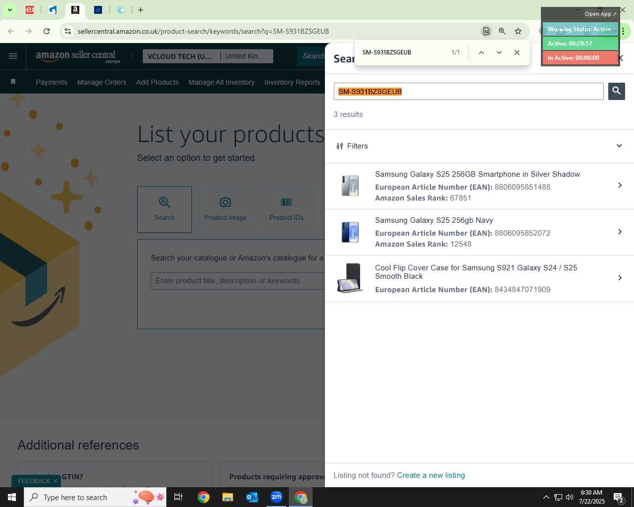Viewport: 634px width, 507px height.
Task: Select the Product image option
Action: pyautogui.click(x=225, y=209)
